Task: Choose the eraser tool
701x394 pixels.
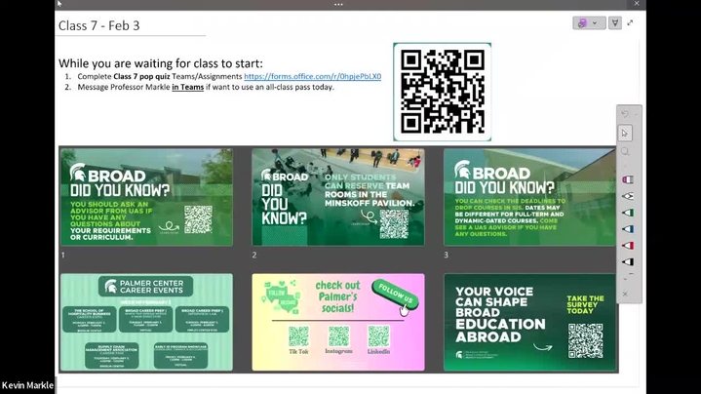Action: (626, 179)
